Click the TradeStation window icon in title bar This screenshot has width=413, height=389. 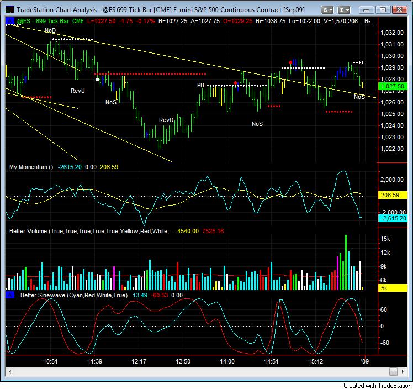(9, 10)
